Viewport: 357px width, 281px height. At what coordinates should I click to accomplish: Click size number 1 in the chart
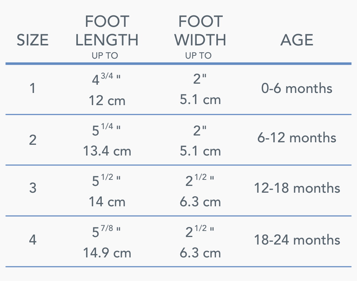[x=32, y=88]
